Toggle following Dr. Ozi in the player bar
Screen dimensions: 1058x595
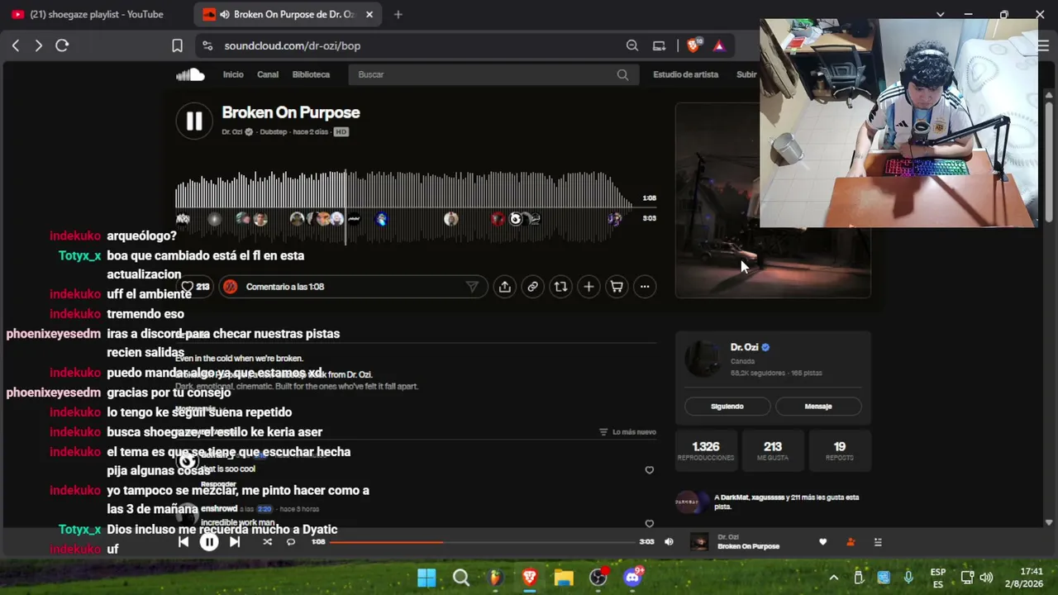click(x=851, y=542)
